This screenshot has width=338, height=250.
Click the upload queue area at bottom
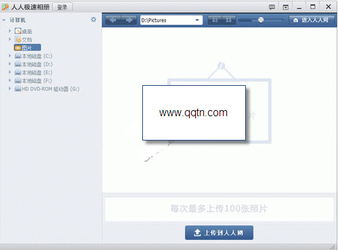tap(219, 209)
